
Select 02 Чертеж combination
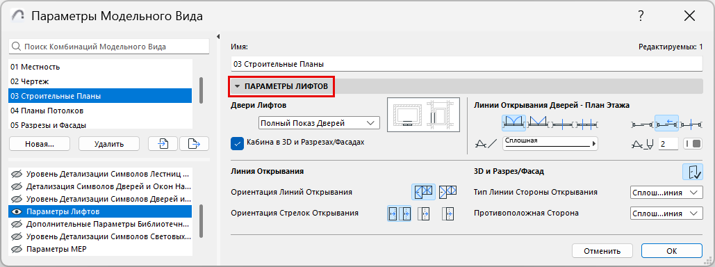(x=100, y=81)
